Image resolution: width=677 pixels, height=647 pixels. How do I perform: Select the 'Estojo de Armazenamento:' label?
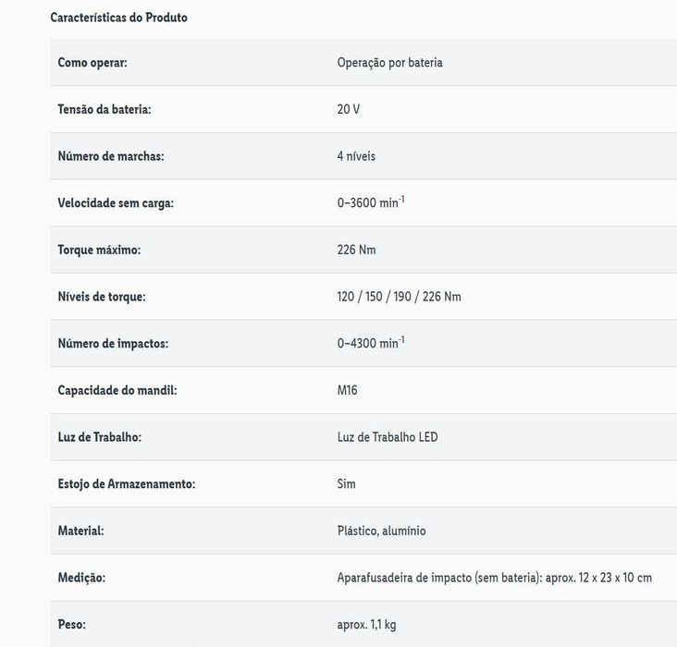click(x=127, y=483)
